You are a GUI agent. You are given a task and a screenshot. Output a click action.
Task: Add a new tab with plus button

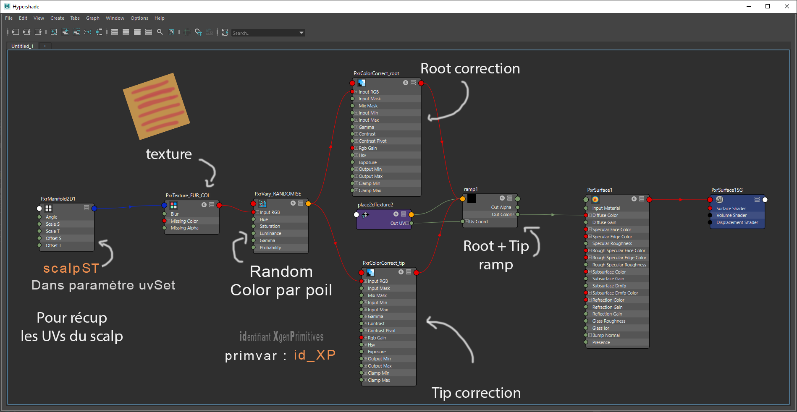pyautogui.click(x=45, y=46)
